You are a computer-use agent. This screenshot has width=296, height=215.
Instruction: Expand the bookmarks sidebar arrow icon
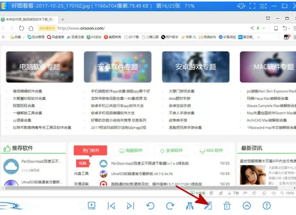(x=3, y=37)
